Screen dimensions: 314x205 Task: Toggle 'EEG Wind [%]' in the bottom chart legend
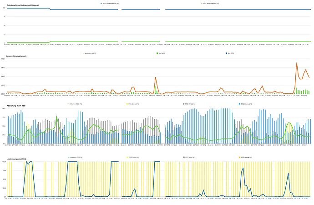189,157
